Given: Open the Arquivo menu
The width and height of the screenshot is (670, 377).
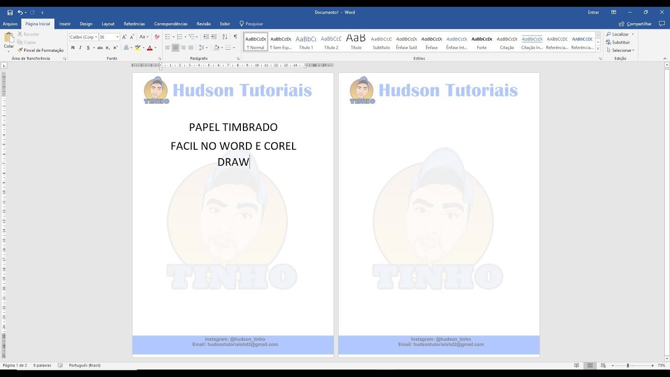Looking at the screenshot, I should pos(10,24).
